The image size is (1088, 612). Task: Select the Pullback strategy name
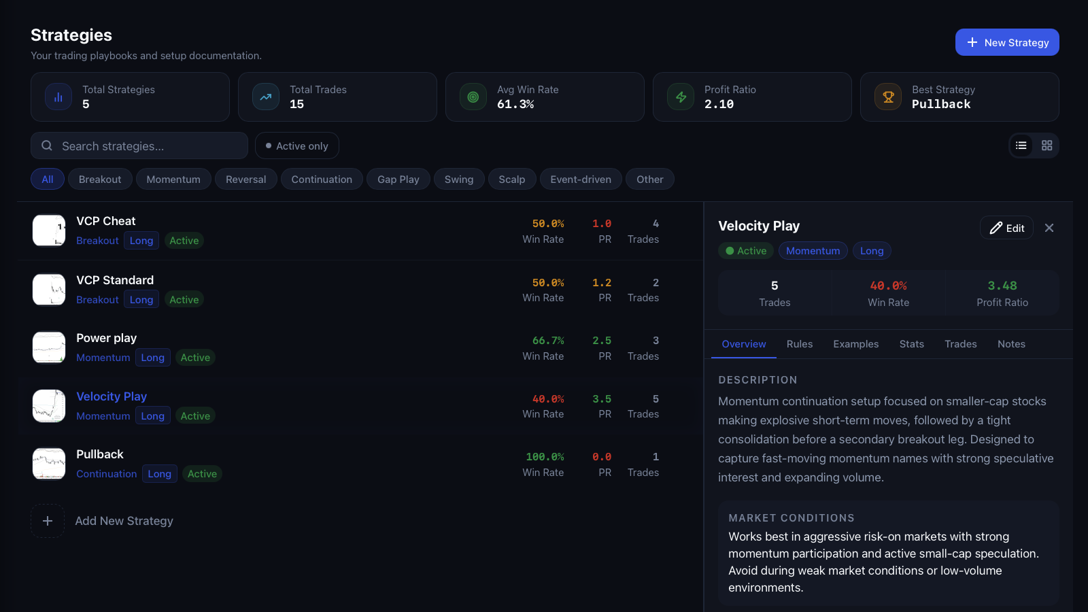click(100, 454)
